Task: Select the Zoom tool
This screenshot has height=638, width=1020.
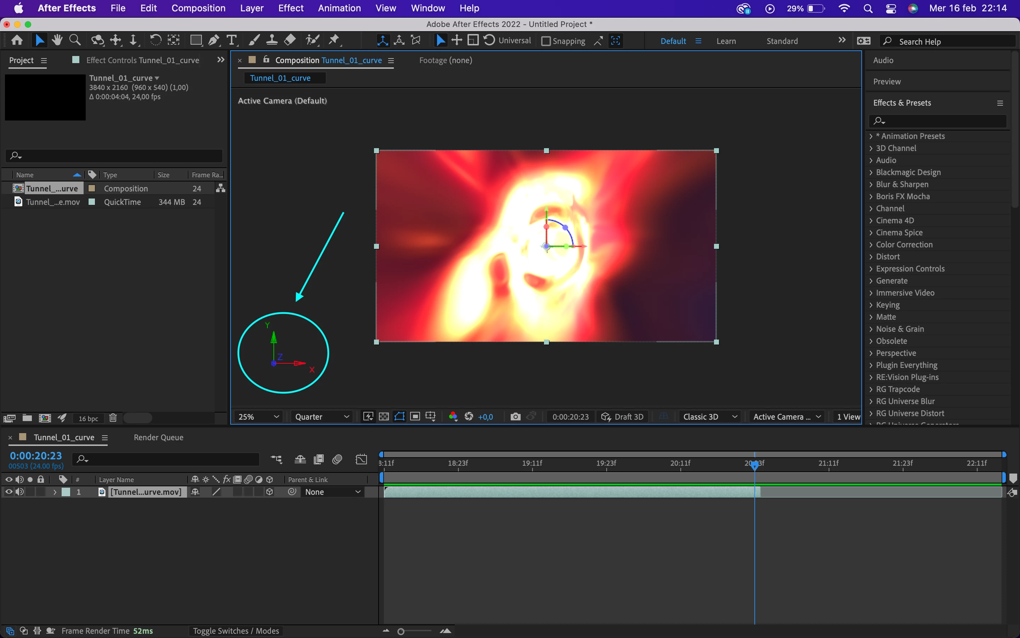Action: (75, 40)
